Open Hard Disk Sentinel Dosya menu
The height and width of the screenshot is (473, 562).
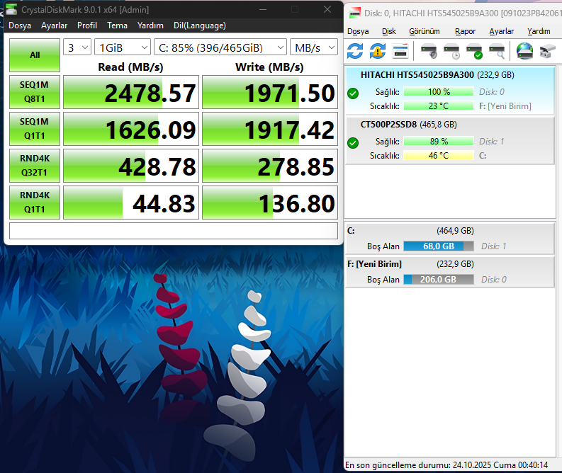358,31
